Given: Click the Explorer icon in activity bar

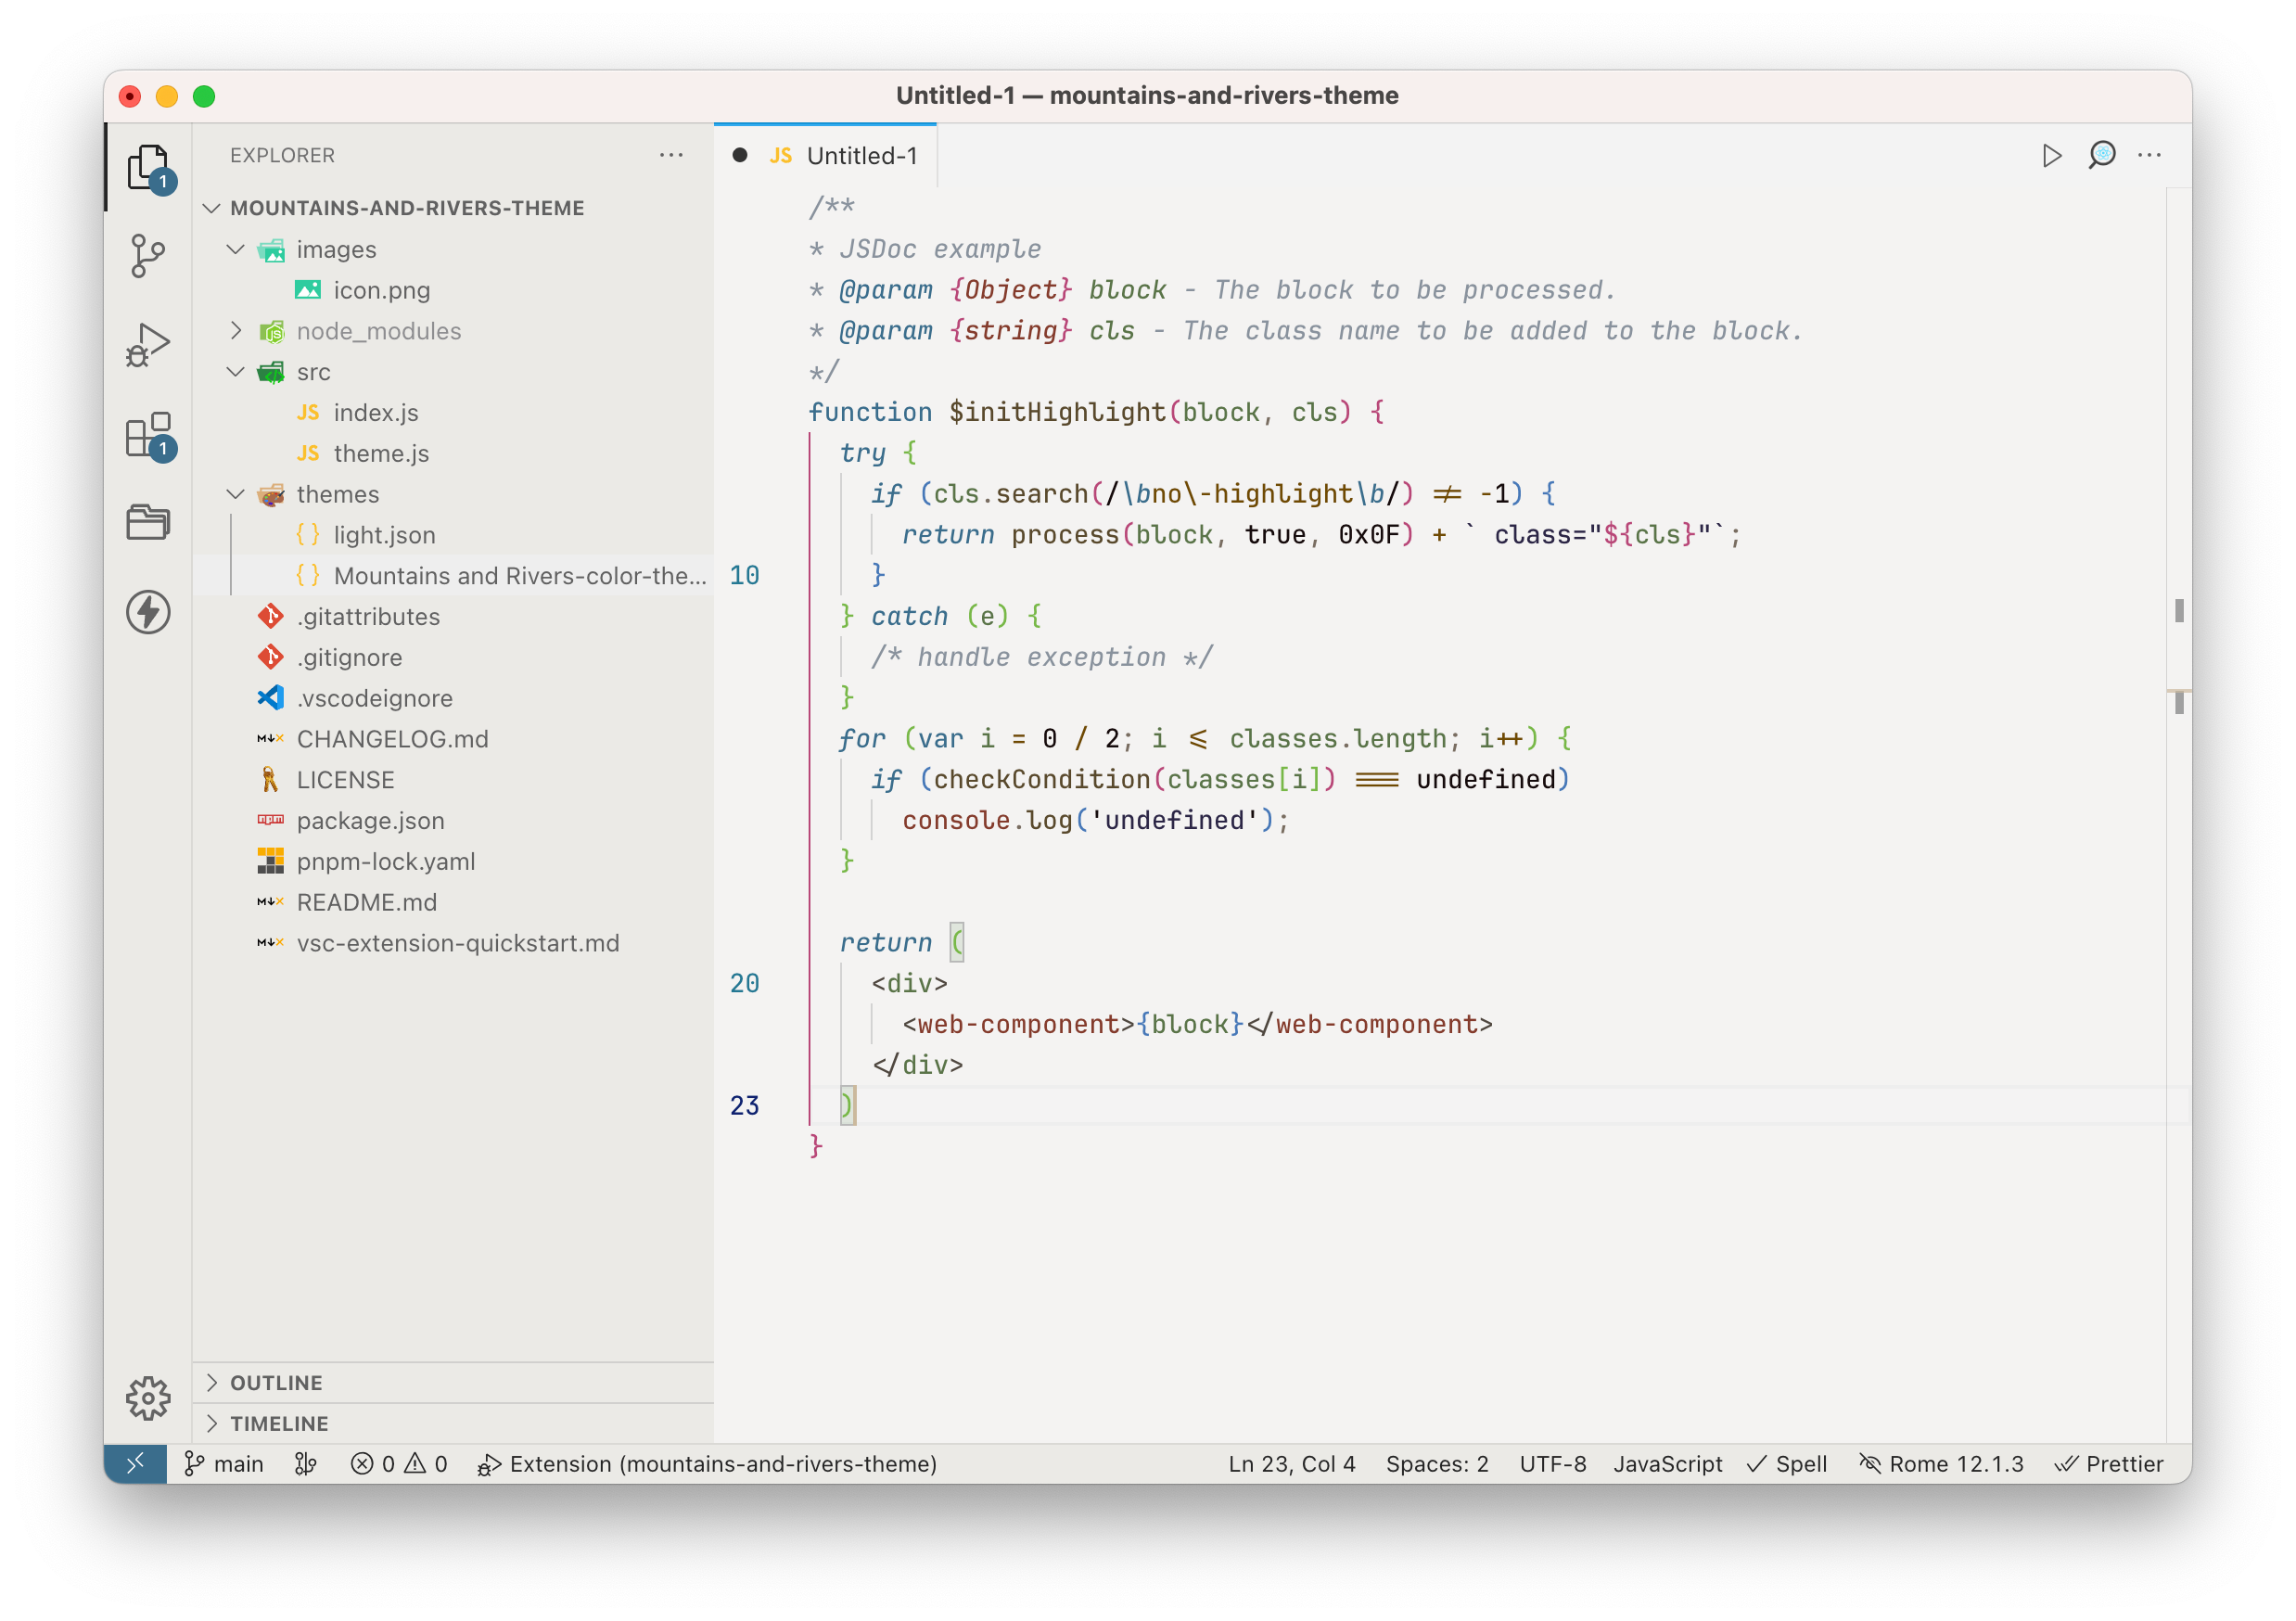Looking at the screenshot, I should [148, 167].
